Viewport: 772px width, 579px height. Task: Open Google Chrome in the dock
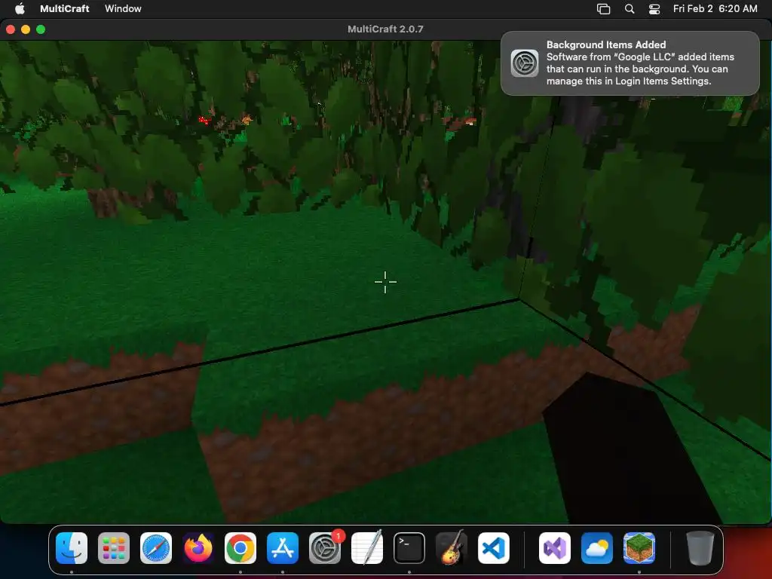(240, 548)
